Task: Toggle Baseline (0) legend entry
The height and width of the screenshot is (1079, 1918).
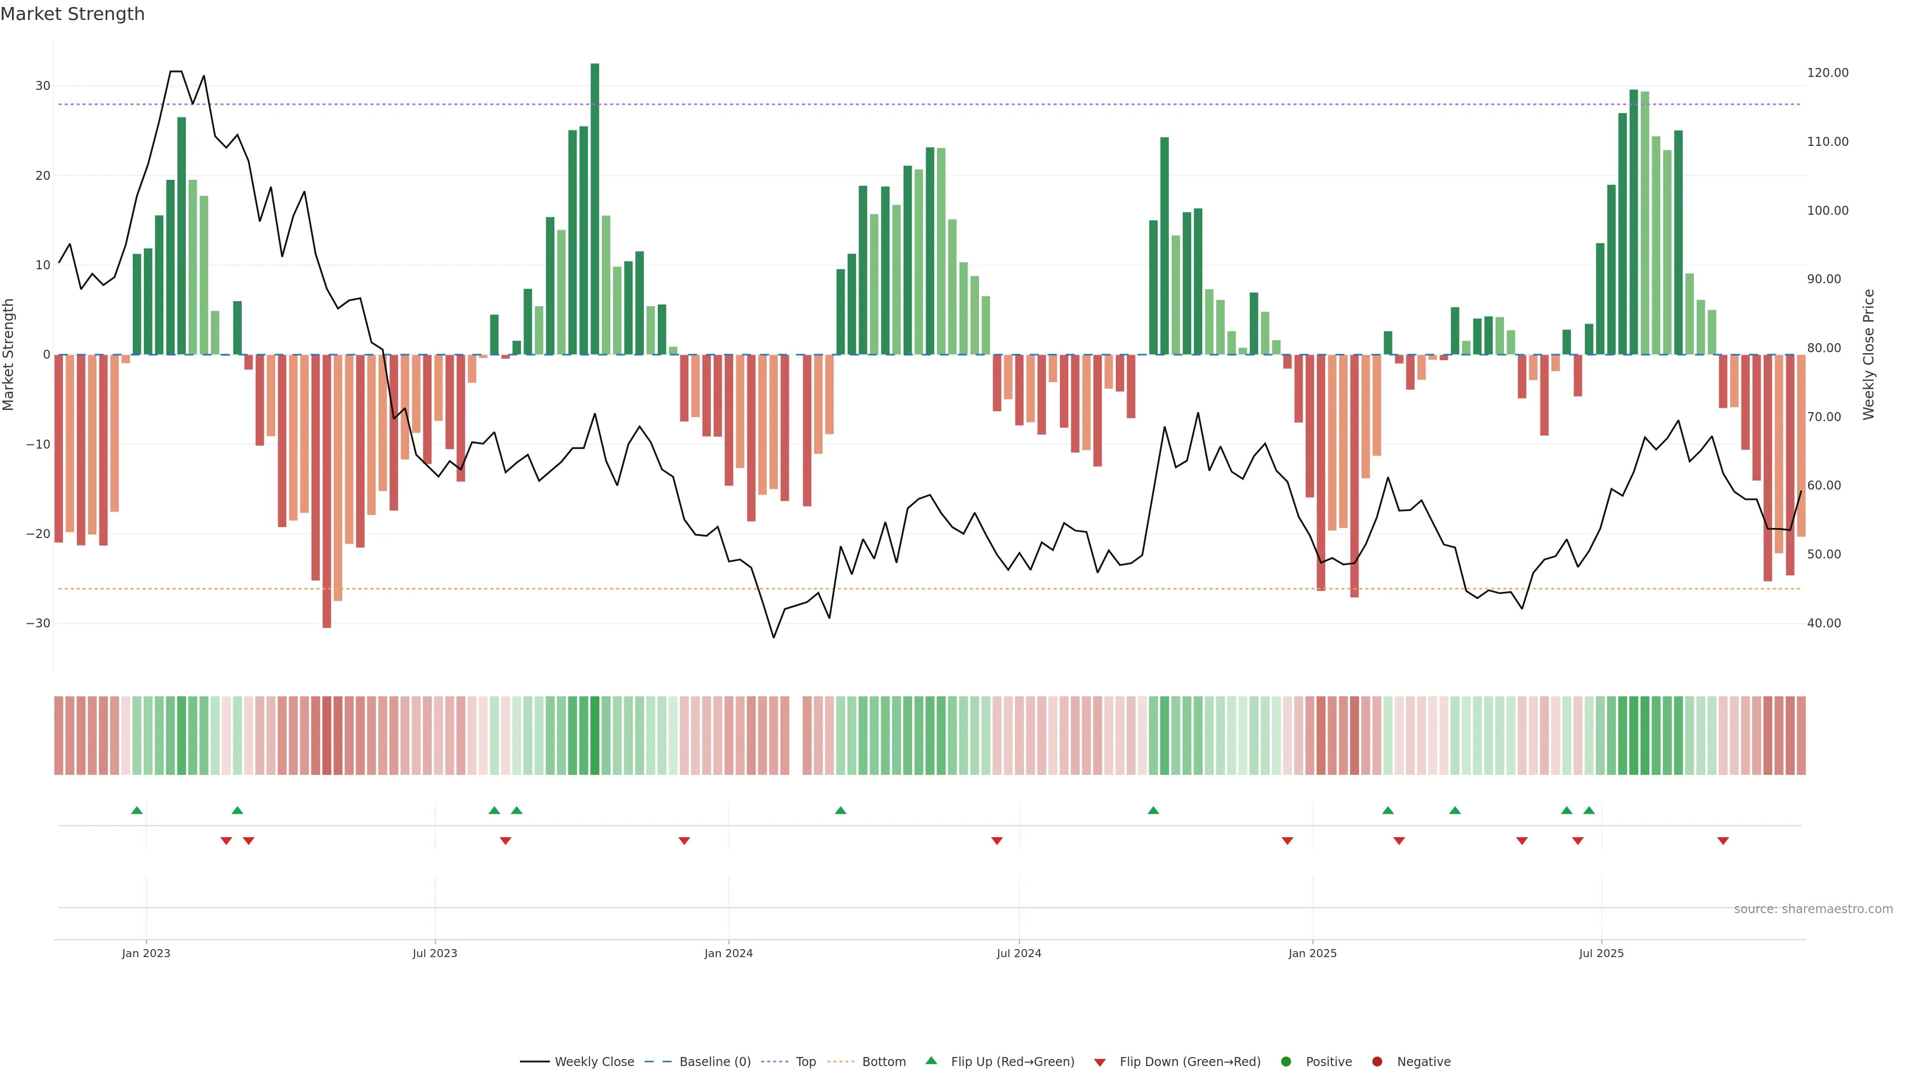Action: click(x=714, y=1062)
